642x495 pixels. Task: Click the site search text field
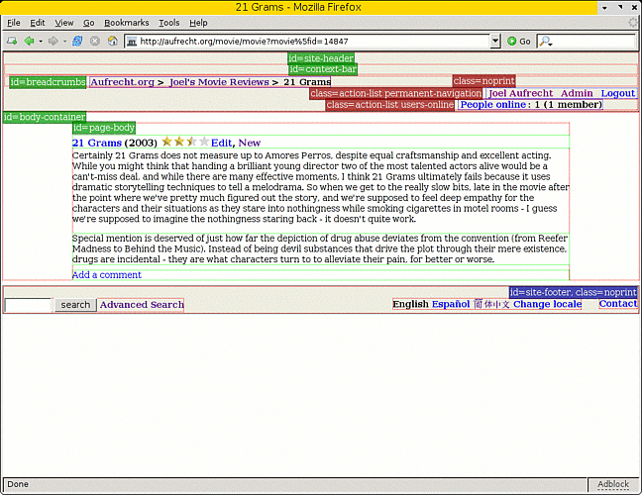click(28, 305)
